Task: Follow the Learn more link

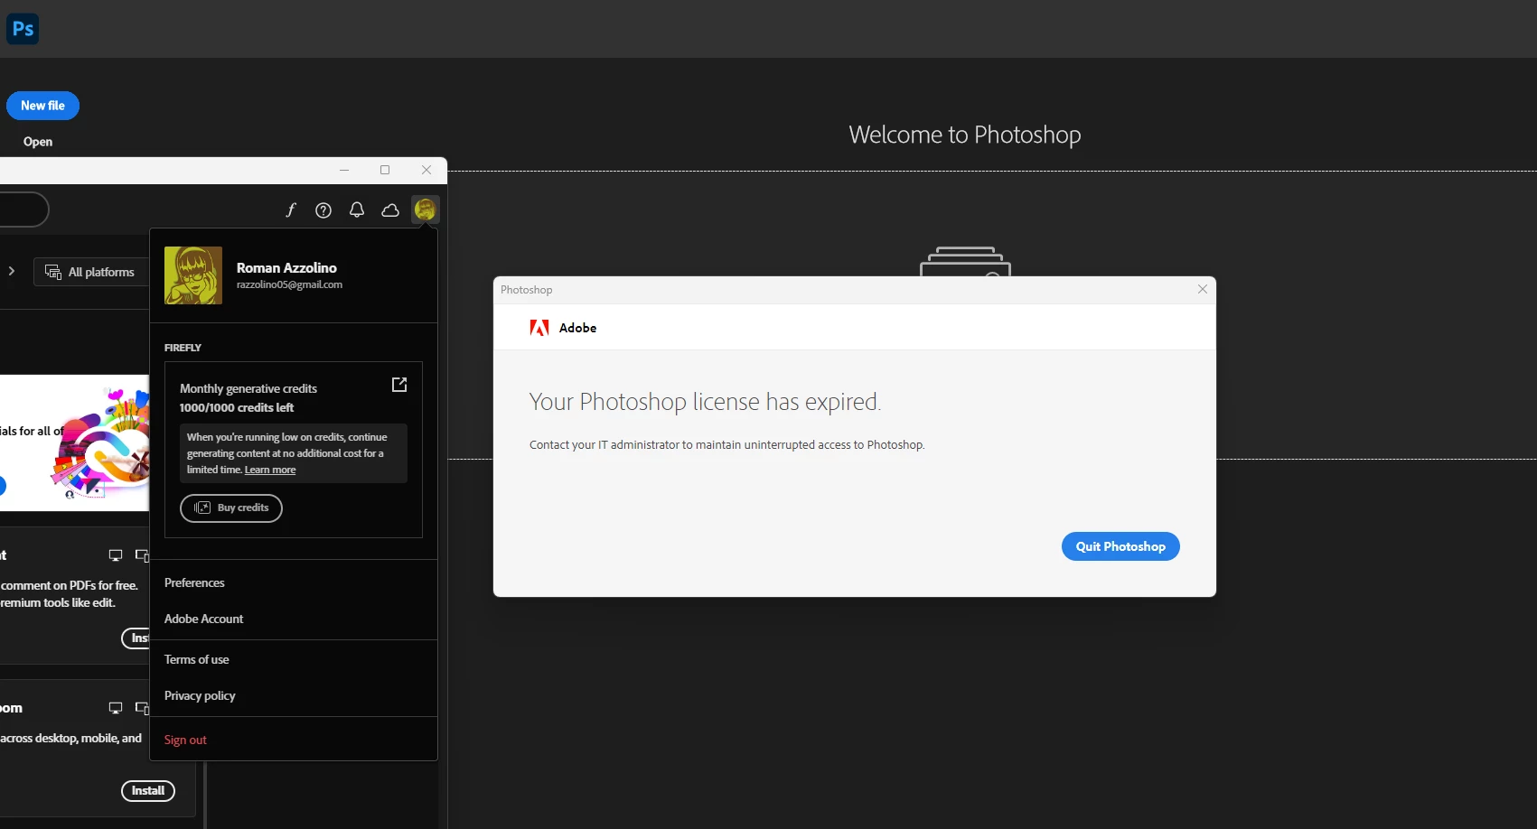Action: (270, 470)
